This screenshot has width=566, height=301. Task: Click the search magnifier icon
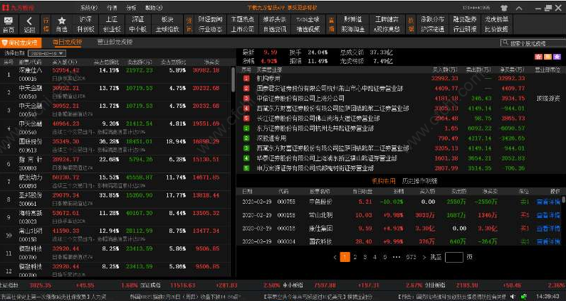(x=505, y=43)
